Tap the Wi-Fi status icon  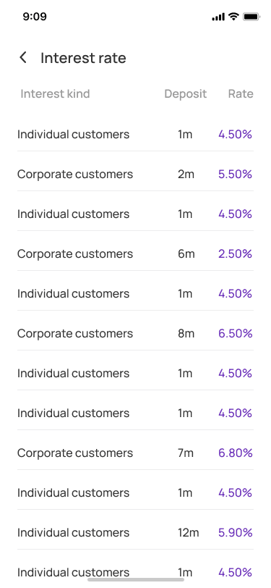[x=233, y=17]
